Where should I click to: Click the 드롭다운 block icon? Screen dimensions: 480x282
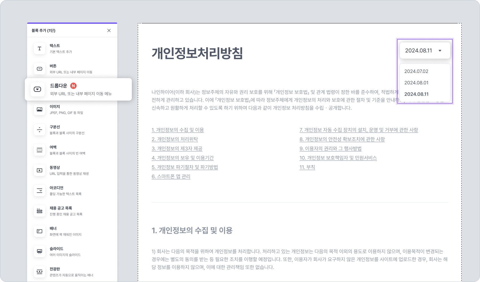[37, 89]
